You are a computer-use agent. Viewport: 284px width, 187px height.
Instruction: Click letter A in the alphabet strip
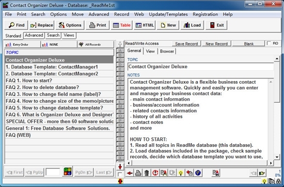tap(120, 51)
